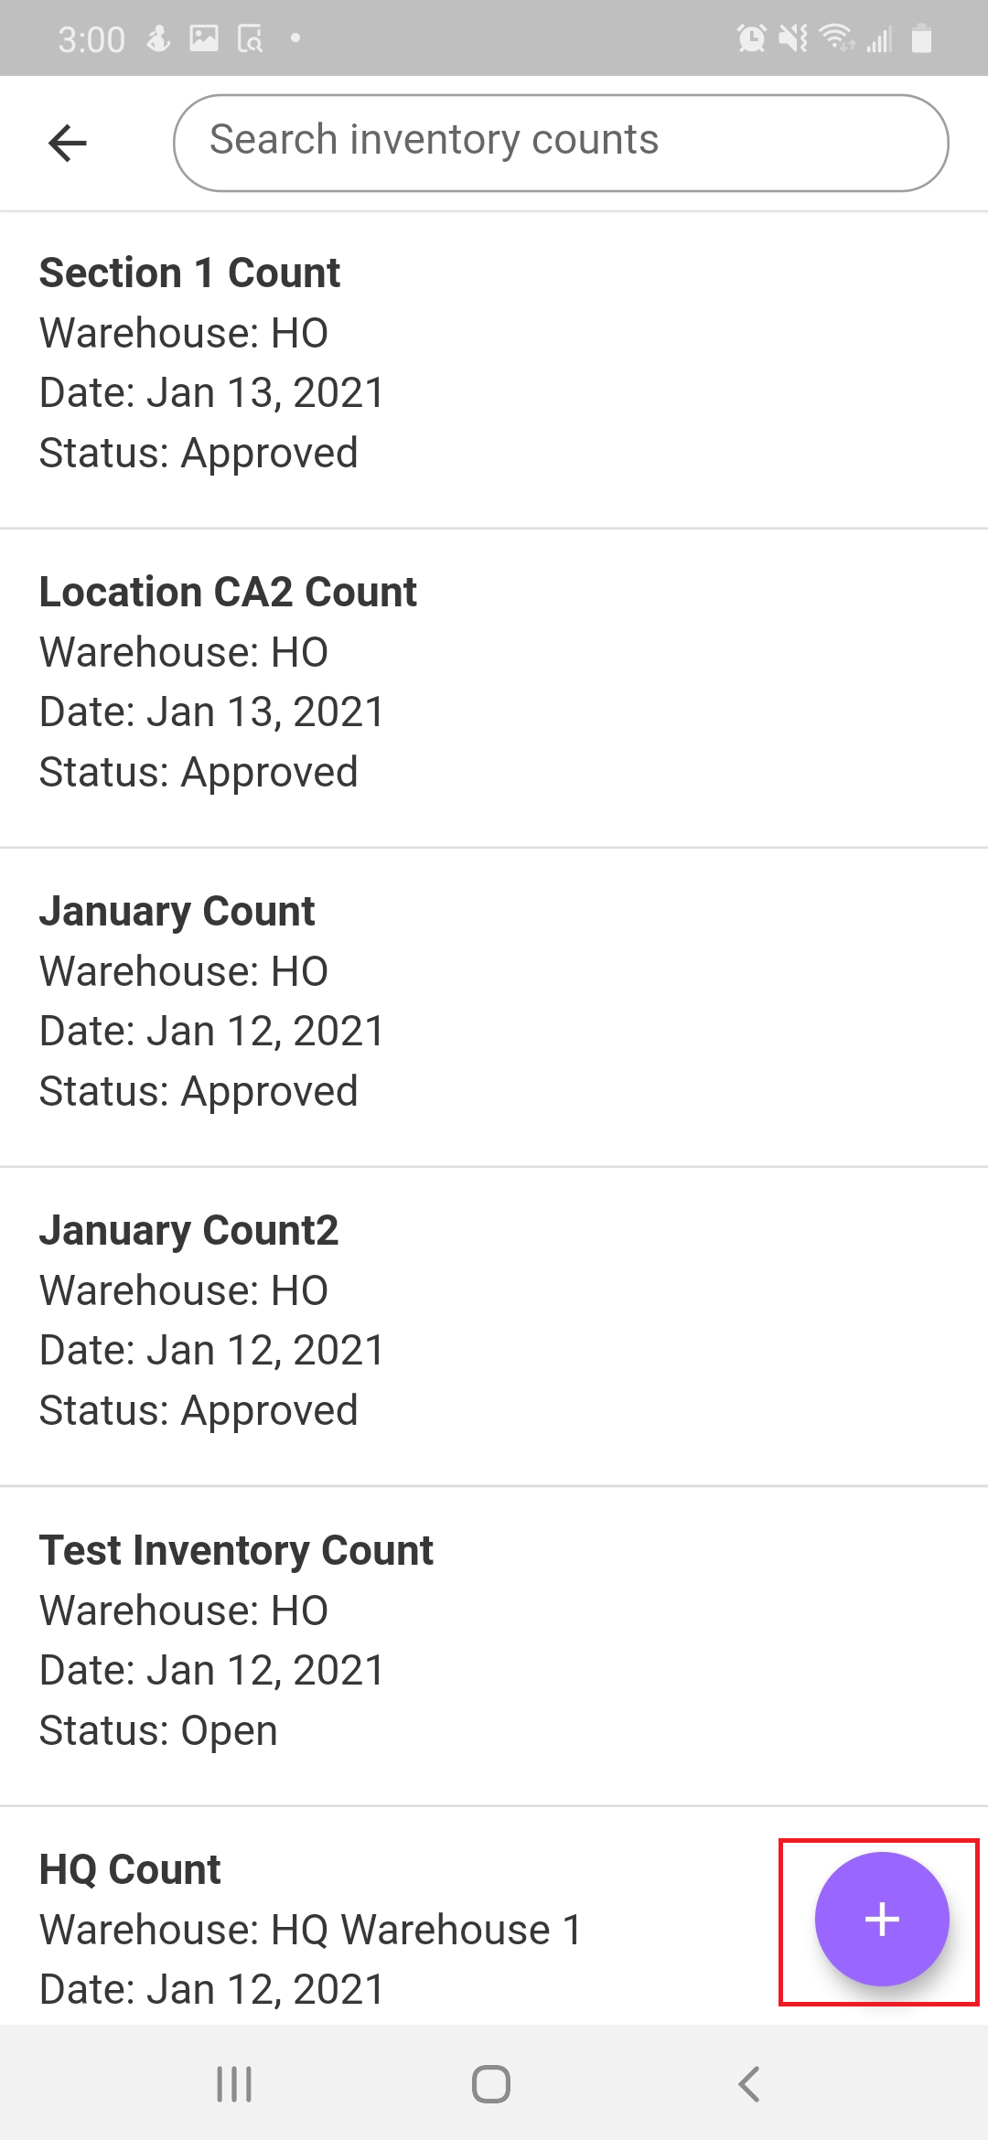Tap the status bar clock showing 3:00

tap(91, 39)
